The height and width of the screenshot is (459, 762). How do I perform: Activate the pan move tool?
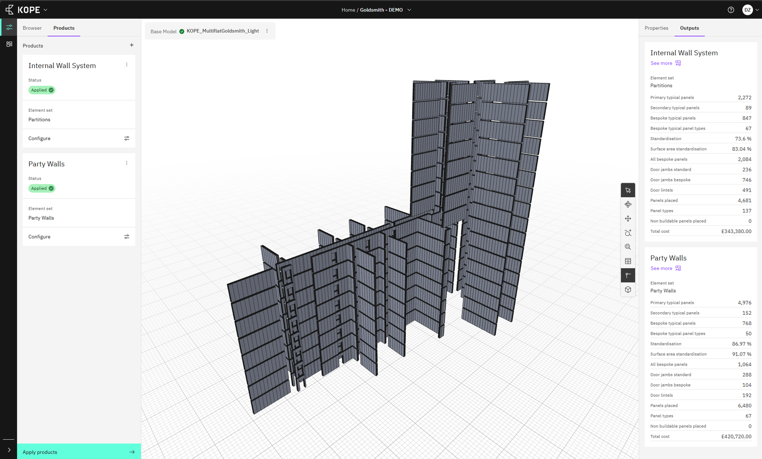coord(628,219)
